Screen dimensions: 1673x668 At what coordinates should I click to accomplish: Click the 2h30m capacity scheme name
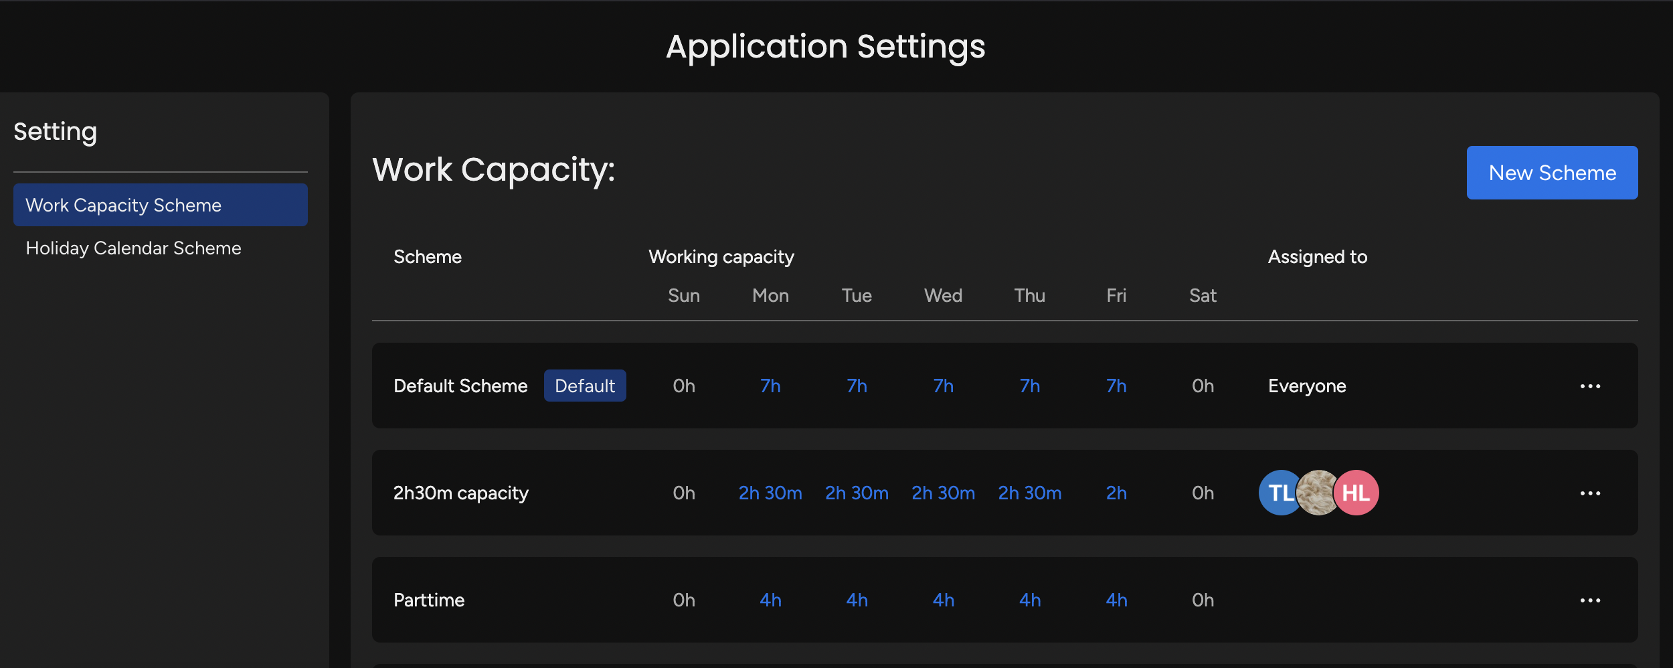(x=460, y=493)
